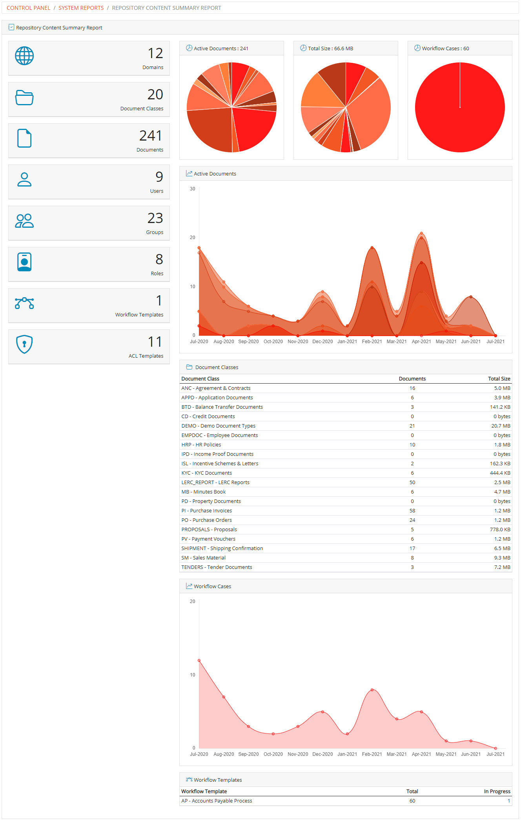The width and height of the screenshot is (521, 821).
Task: Go to Control Panel breadcrumb
Action: point(28,8)
